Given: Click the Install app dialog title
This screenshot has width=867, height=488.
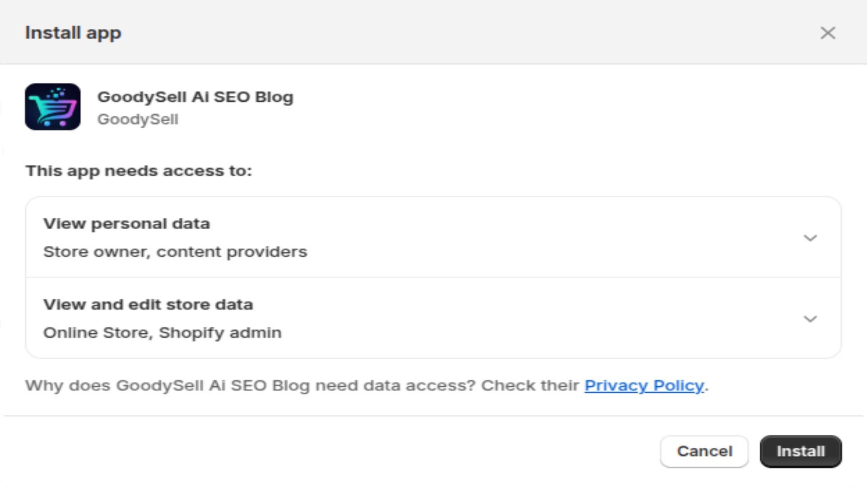Looking at the screenshot, I should pos(74,32).
